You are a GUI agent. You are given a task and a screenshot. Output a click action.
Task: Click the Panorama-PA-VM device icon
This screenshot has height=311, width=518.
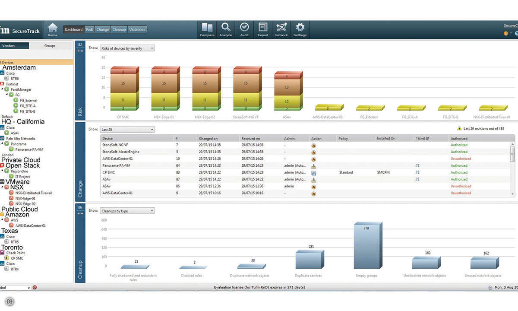(11, 149)
